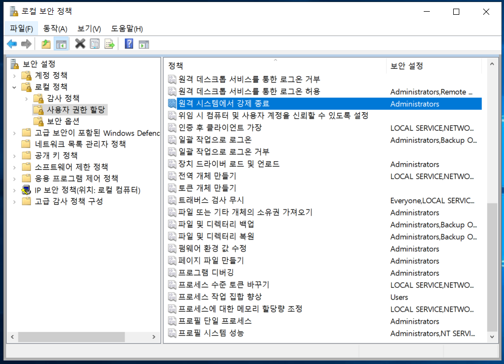Click the Forward arrow toolbar icon

(26, 44)
